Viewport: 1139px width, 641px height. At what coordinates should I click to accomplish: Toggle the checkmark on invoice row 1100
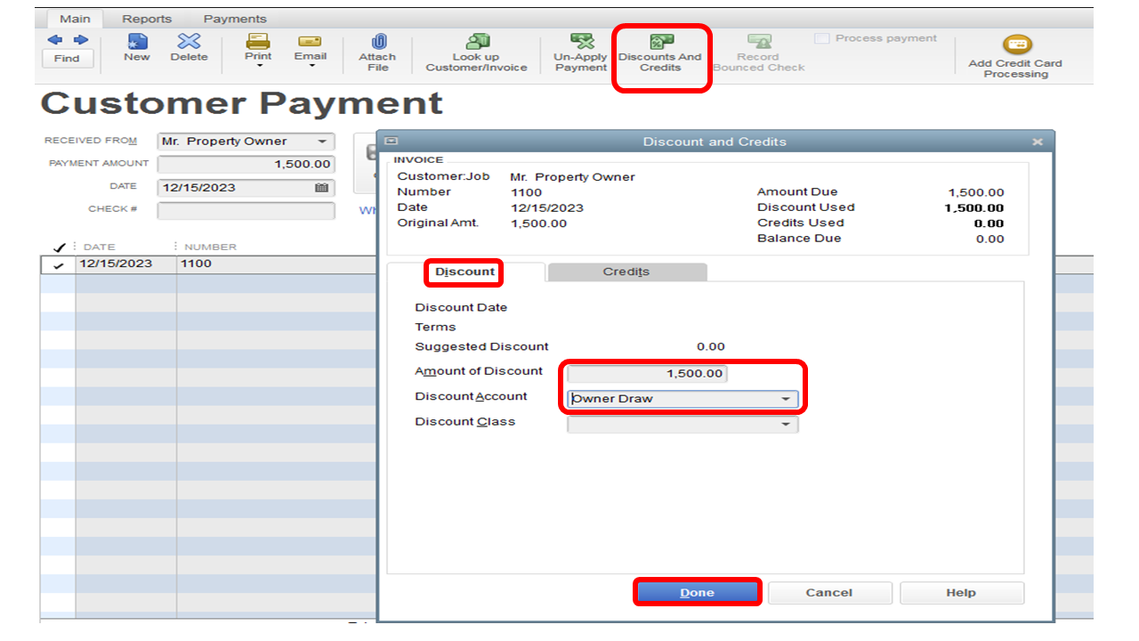pos(58,263)
